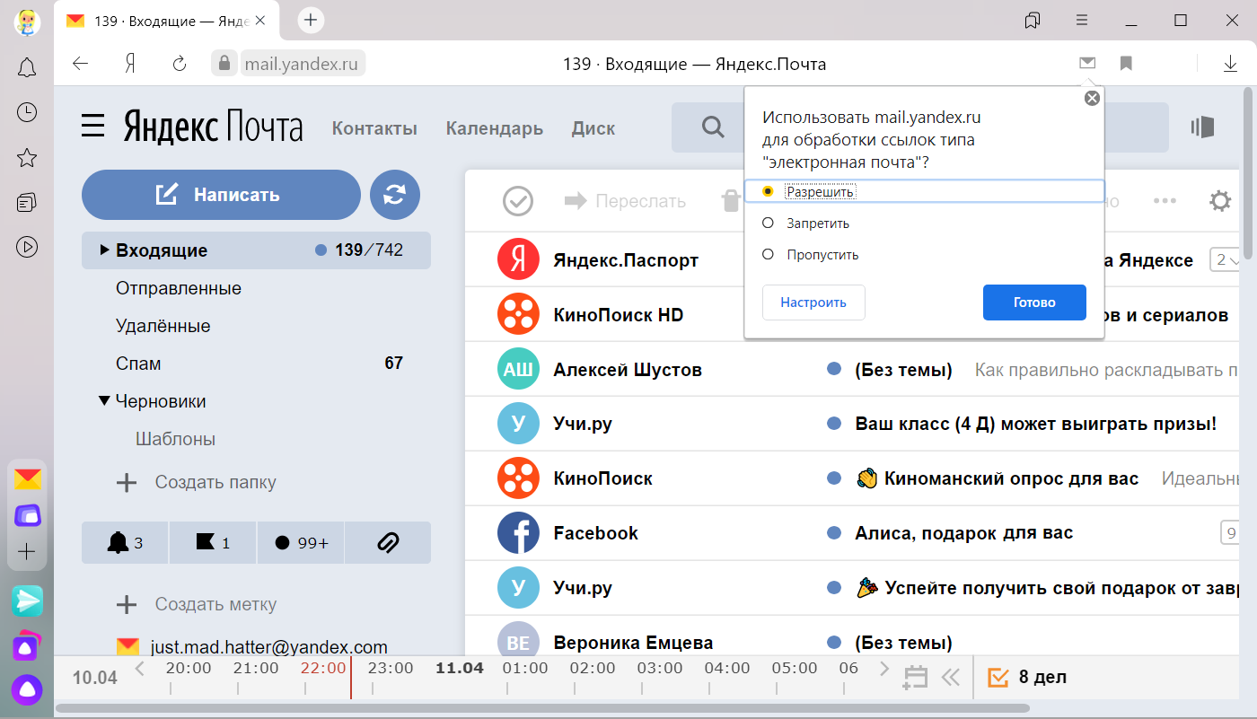1257x719 pixels.
Task: Open the 8 дел tasks panel
Action: (1028, 677)
